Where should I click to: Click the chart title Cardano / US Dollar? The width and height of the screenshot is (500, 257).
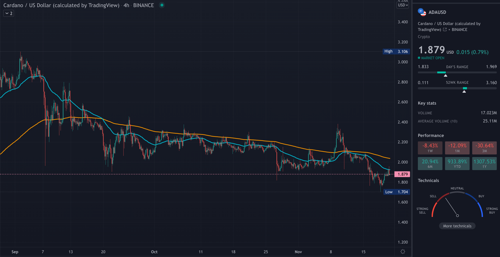pyautogui.click(x=62, y=5)
